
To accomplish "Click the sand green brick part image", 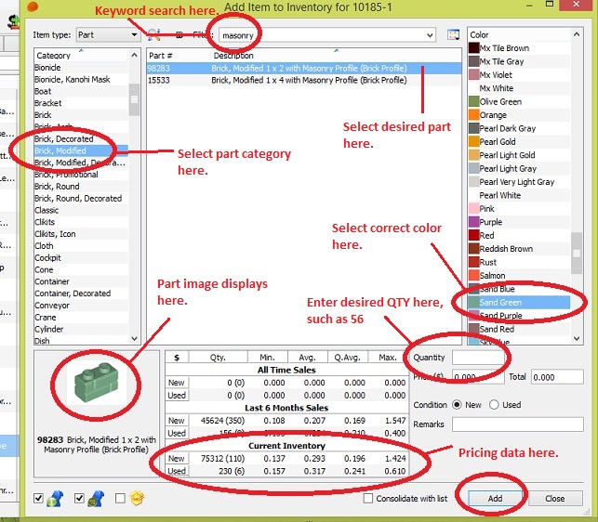I will pos(97,383).
